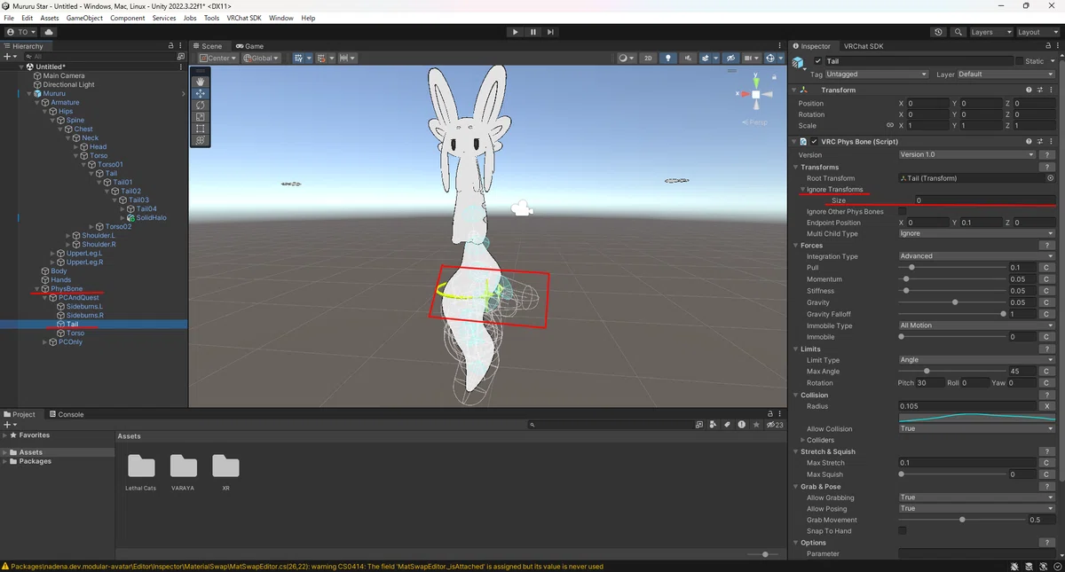1065x572 pixels.
Task: Open the Layer Default dropdown
Action: coord(1006,74)
